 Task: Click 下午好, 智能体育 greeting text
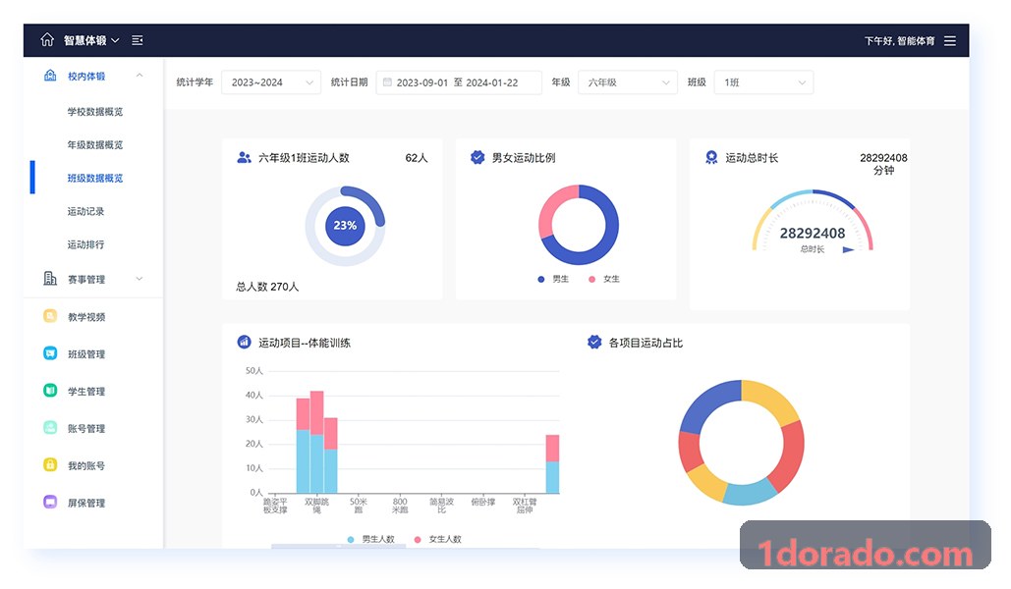point(899,40)
